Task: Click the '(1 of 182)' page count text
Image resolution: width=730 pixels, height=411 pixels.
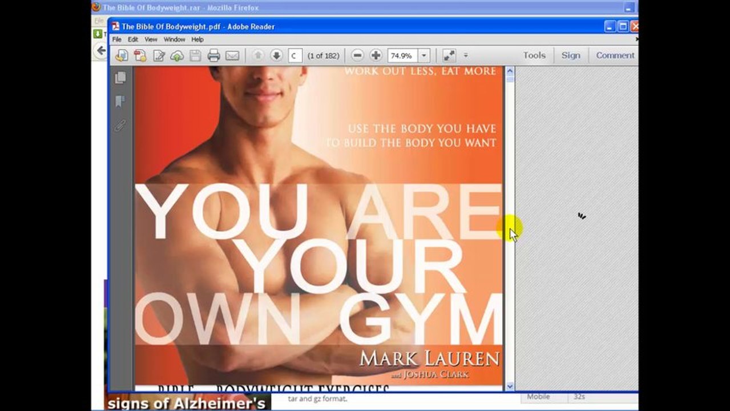Action: 323,55
